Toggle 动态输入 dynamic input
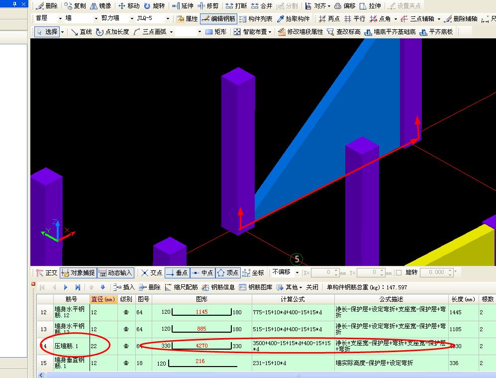496x378 pixels. 115,272
